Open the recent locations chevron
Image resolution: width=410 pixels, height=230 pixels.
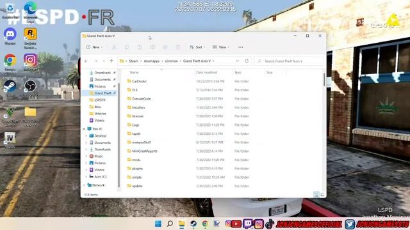(104, 61)
